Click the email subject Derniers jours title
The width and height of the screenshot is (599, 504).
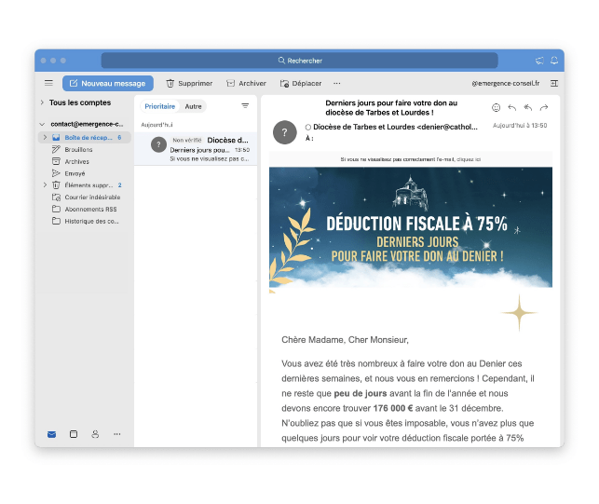coord(391,108)
